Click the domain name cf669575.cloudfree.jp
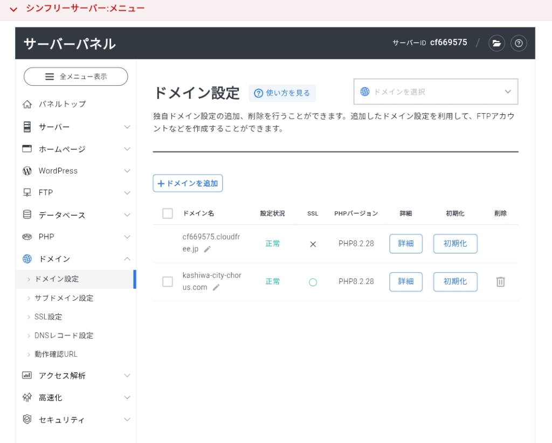Screen dimensions: 552x443 (211, 243)
